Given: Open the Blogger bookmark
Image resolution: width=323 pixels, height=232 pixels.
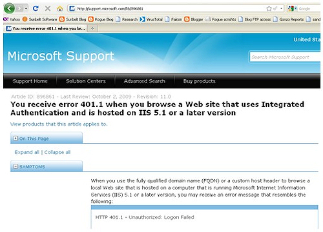Looking at the screenshot, I should (x=194, y=19).
